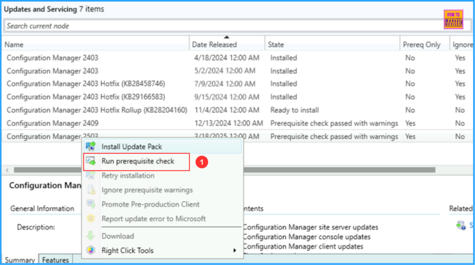This screenshot has height=265, width=475.
Task: Select Run prerequisite check menu entry
Action: click(163, 161)
